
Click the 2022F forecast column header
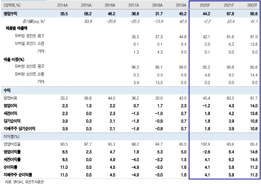pyautogui.click(x=252, y=5)
